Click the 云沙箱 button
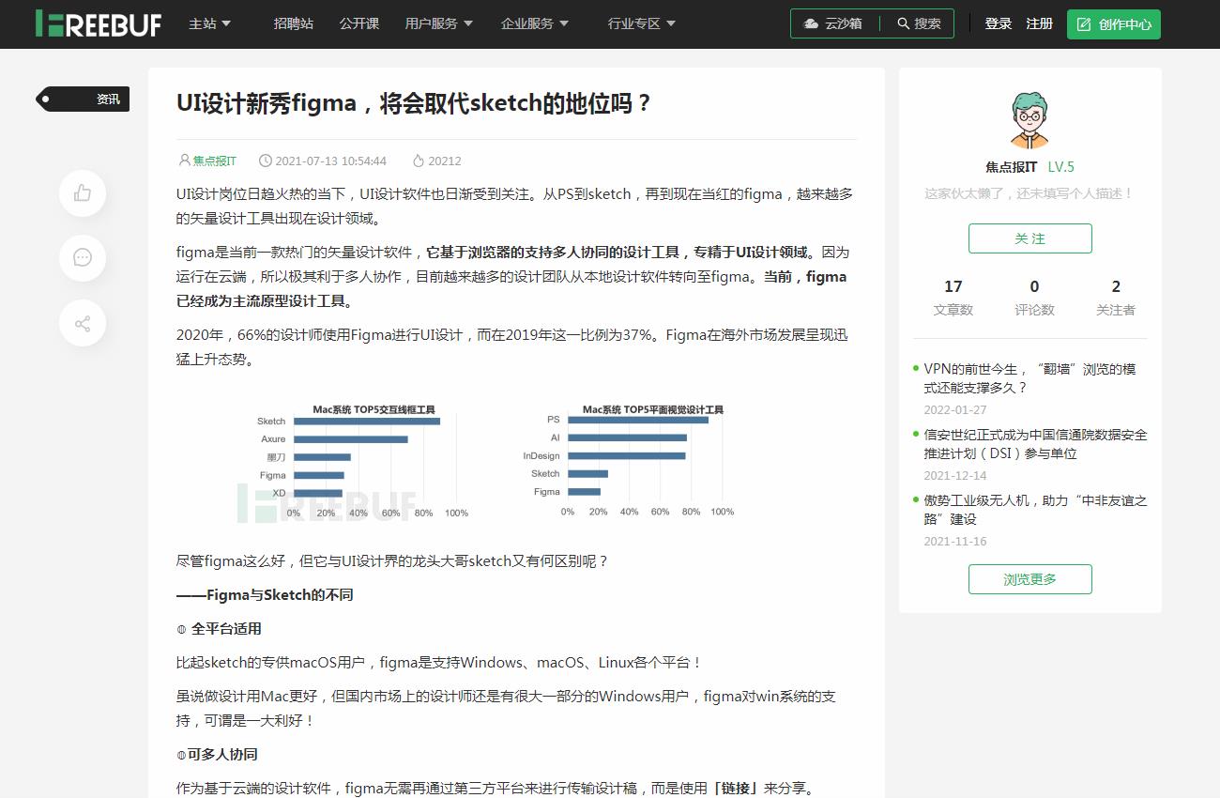The height and width of the screenshot is (798, 1220). coord(832,23)
